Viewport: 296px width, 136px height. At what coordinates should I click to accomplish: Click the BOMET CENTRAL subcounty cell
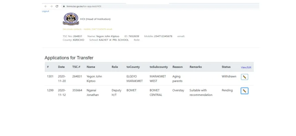tap(156, 93)
